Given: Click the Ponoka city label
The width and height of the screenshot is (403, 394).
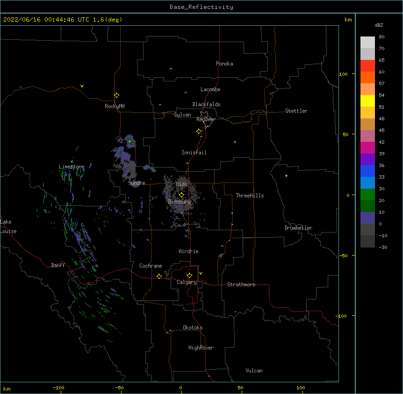Looking at the screenshot, I should coord(224,64).
